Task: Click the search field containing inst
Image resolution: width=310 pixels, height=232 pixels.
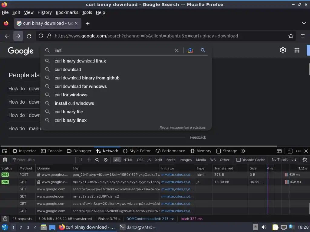Action: coord(113,50)
